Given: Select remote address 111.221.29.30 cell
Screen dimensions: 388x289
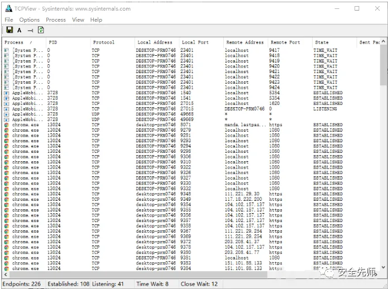Looking at the screenshot, I should coord(242,194).
